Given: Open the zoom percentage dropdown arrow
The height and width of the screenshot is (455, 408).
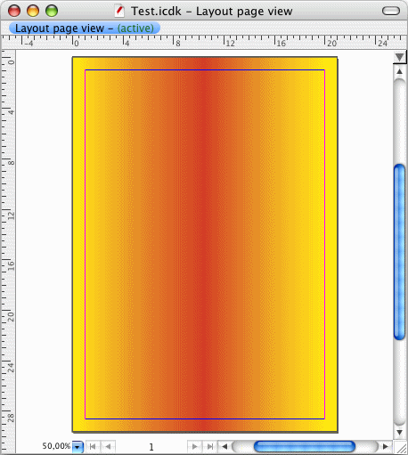Looking at the screenshot, I should click(x=78, y=447).
